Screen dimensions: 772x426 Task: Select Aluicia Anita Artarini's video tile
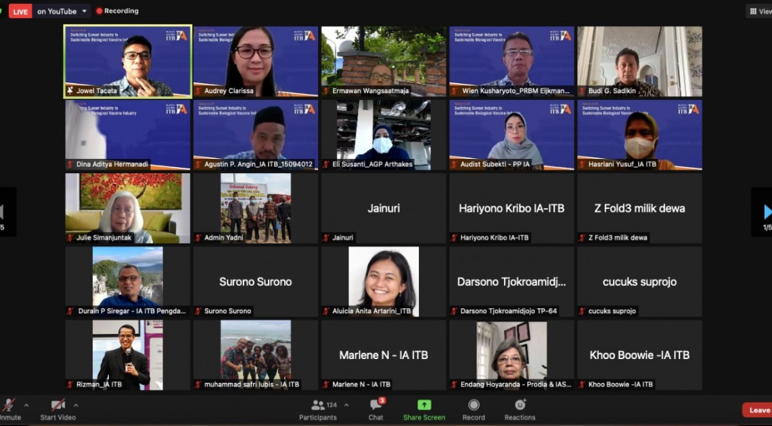384,281
